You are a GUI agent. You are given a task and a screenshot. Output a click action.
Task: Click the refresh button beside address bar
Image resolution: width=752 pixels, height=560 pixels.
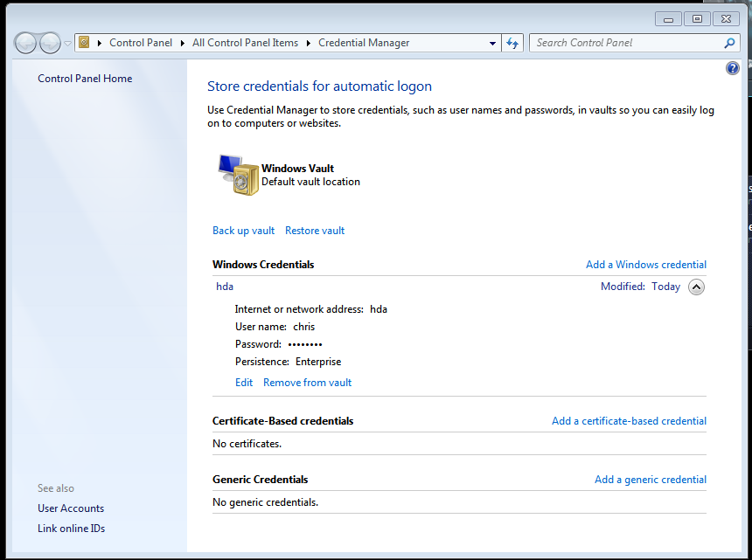tap(512, 43)
